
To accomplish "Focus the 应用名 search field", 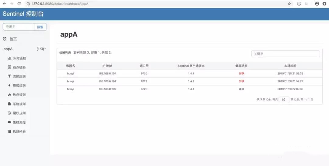I will point(19,27).
